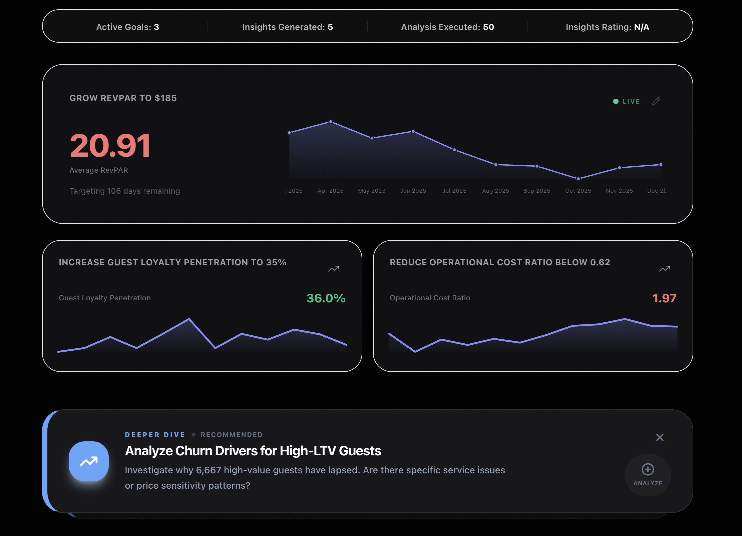Select the Oct 2025 data point on chart
Image resolution: width=742 pixels, height=536 pixels.
(x=578, y=179)
